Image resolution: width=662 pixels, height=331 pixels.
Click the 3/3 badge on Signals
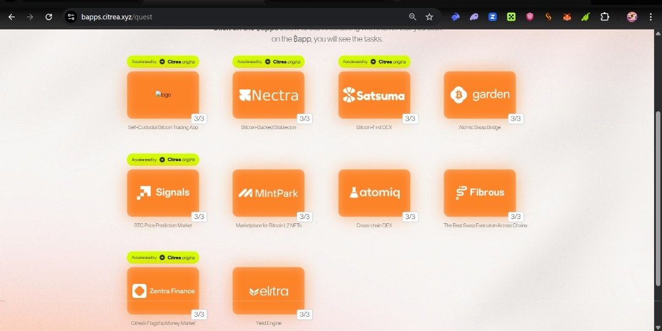[x=199, y=217]
